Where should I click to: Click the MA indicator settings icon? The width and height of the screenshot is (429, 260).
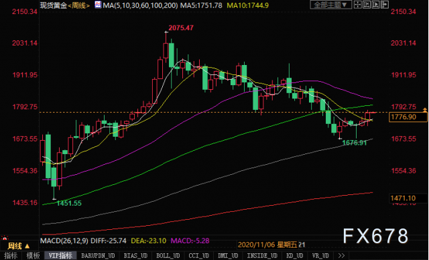click(x=98, y=5)
